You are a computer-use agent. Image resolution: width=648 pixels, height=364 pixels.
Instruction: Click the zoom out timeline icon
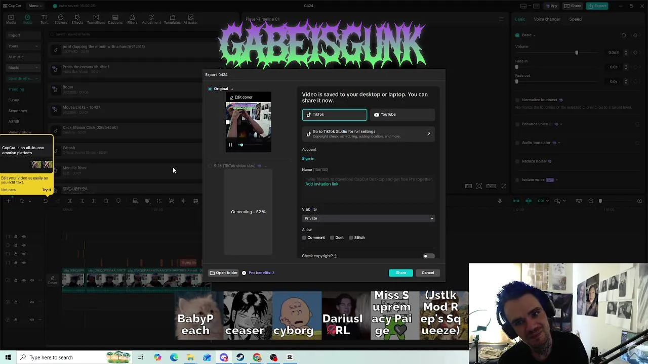(591, 201)
